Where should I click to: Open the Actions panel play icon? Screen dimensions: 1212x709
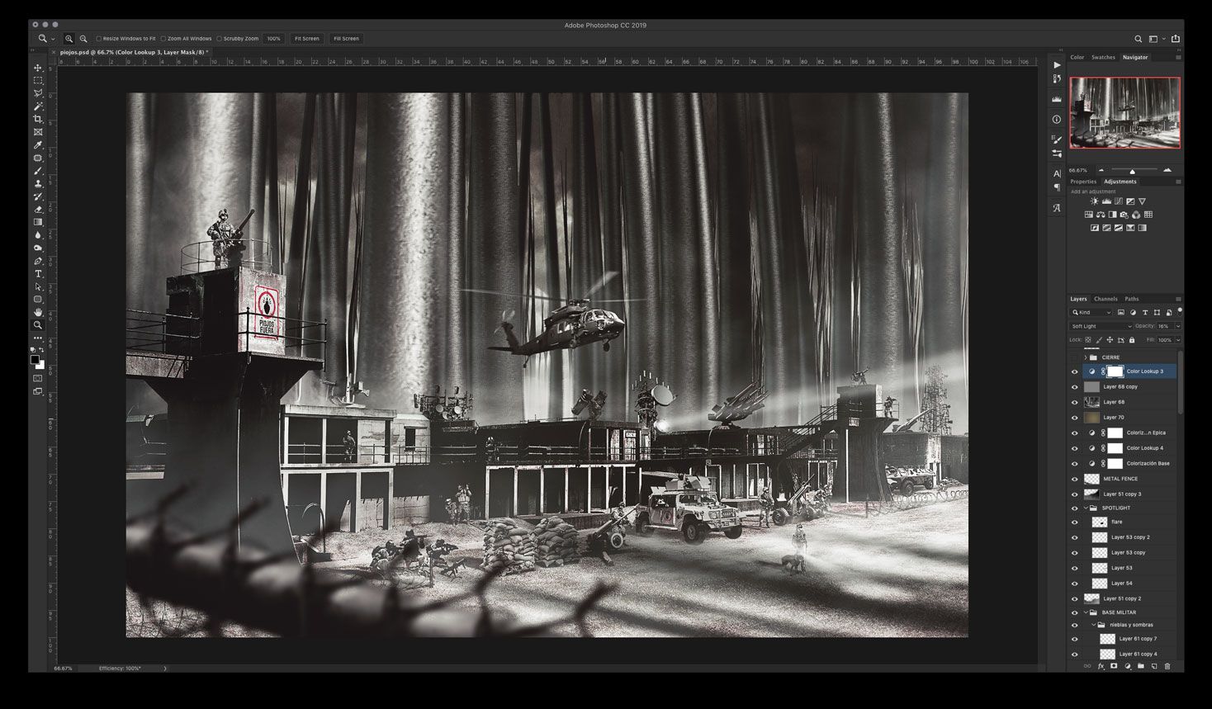pos(1057,64)
